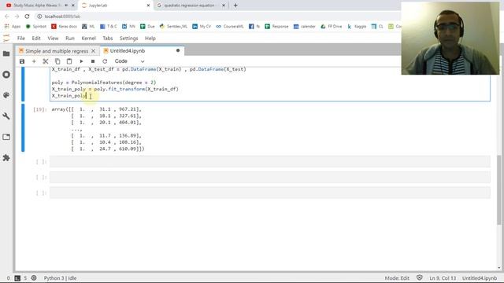Open the Sentdex_ML bookmark
Viewport: 504px width, 283px height.
[173, 26]
